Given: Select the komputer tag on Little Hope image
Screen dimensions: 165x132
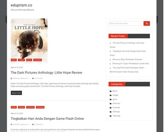Looking at the screenshot, I should pos(37,60).
